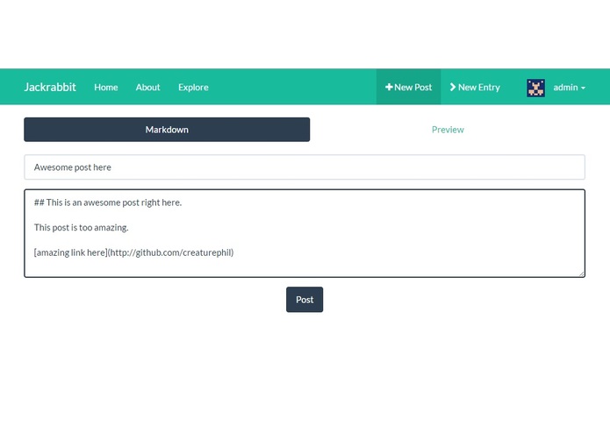The height and width of the screenshot is (433, 610).
Task: Click the textarea resize handle corner
Action: (x=581, y=273)
